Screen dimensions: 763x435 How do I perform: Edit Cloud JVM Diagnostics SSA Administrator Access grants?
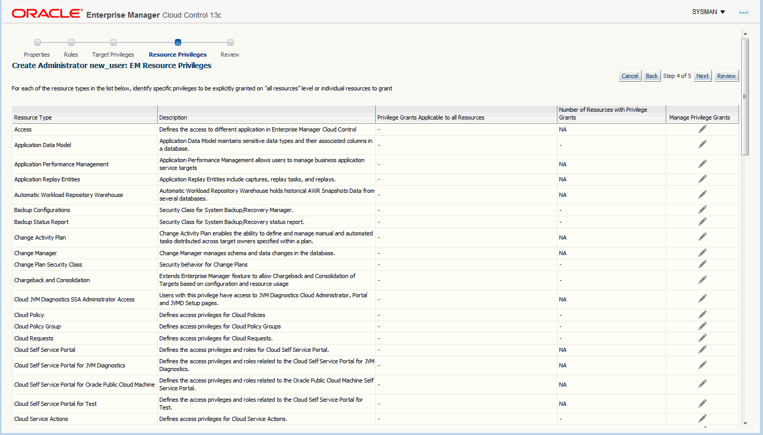coord(702,299)
